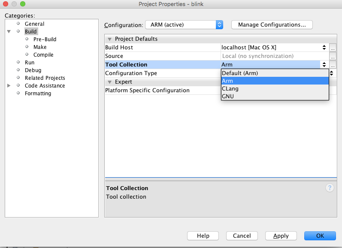Select the Formatting category
Screen dimensions: 342x248
tap(38, 94)
